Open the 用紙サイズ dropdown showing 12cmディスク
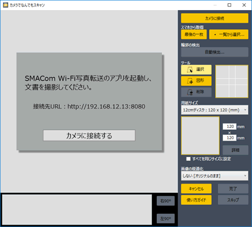252x227 pixels. pyautogui.click(x=214, y=110)
